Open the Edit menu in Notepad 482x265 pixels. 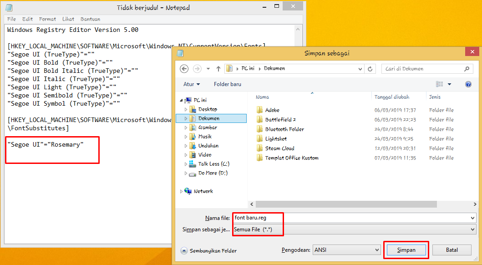pos(27,19)
